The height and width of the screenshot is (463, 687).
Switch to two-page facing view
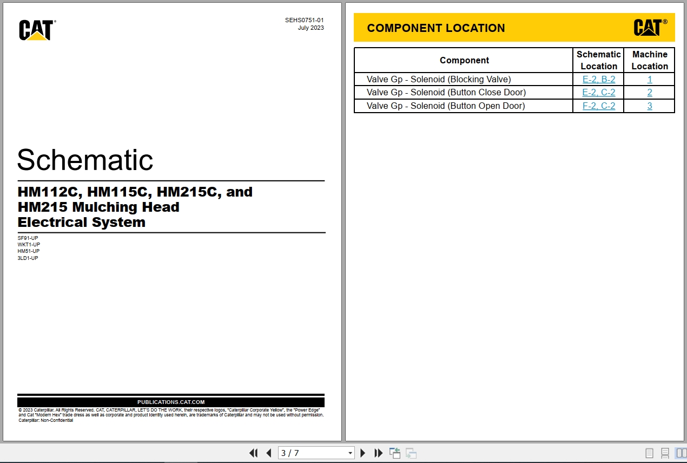[681, 453]
